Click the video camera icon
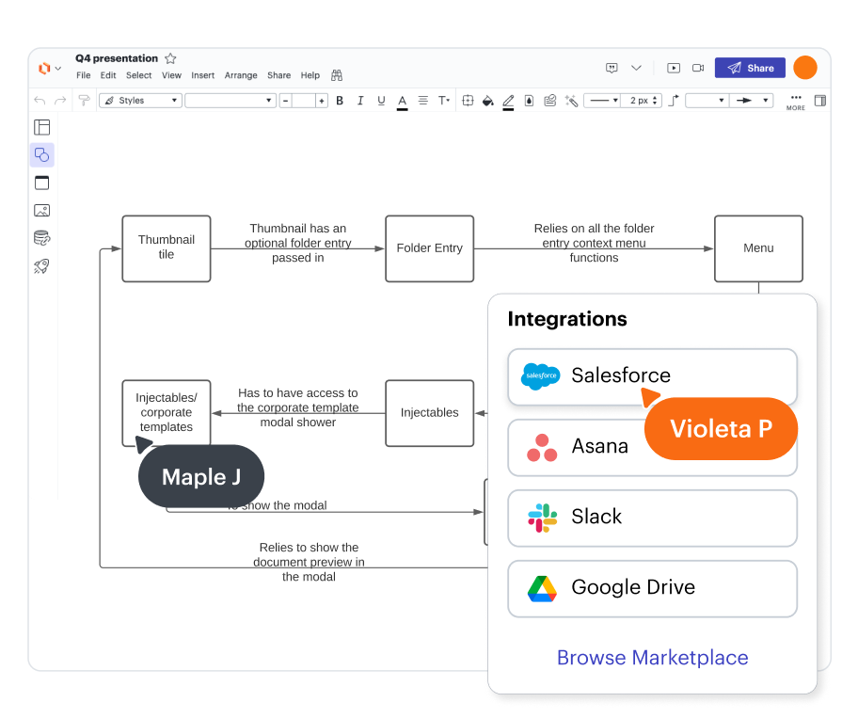This screenshot has height=718, width=858. coord(698,68)
